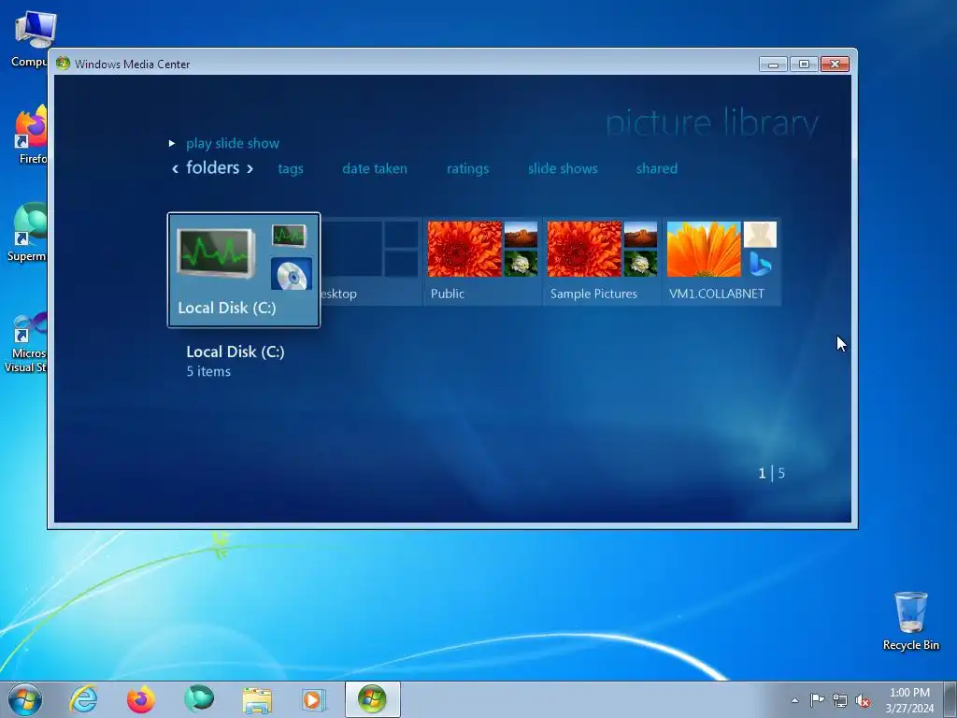
Task: Open the Recycle Bin desktop icon
Action: point(910,621)
